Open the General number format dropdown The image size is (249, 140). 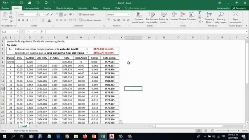click(x=129, y=14)
